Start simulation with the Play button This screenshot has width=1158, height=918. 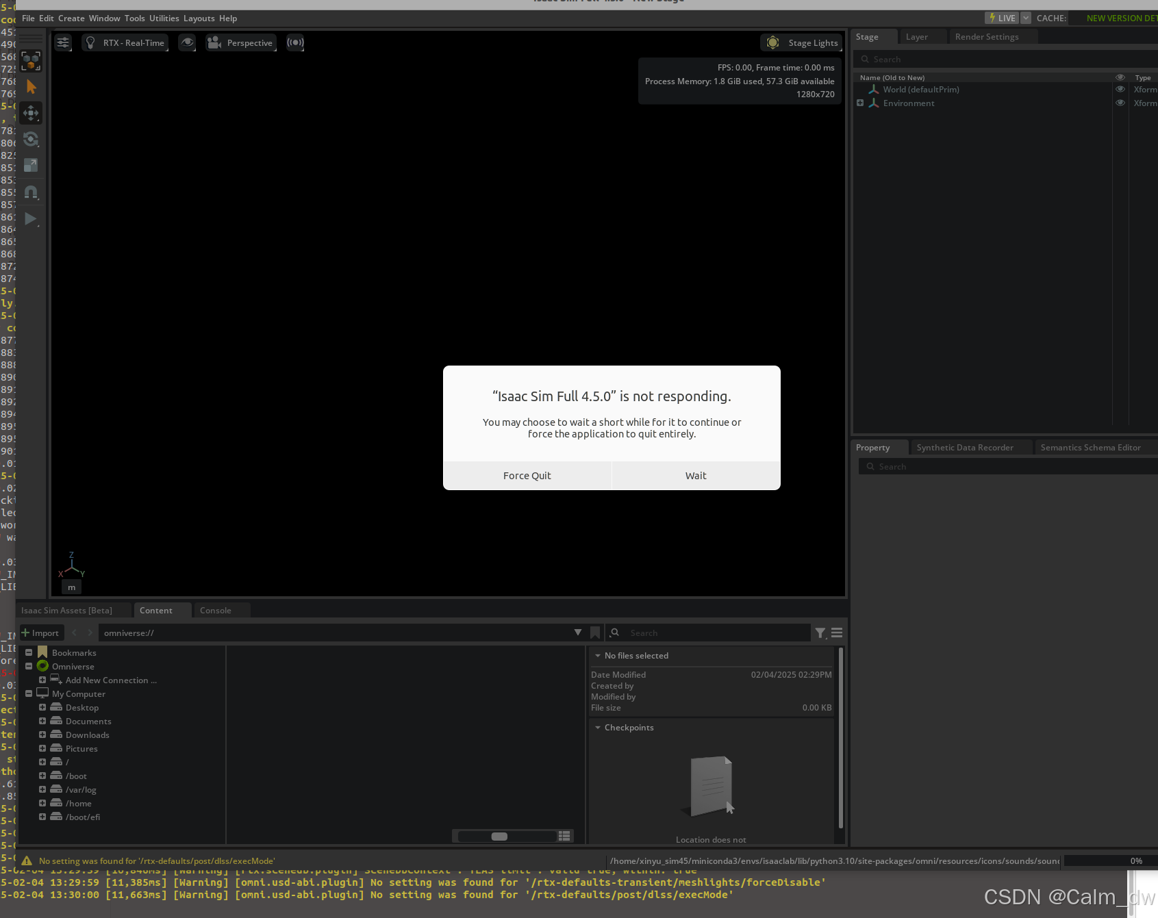[x=31, y=219]
